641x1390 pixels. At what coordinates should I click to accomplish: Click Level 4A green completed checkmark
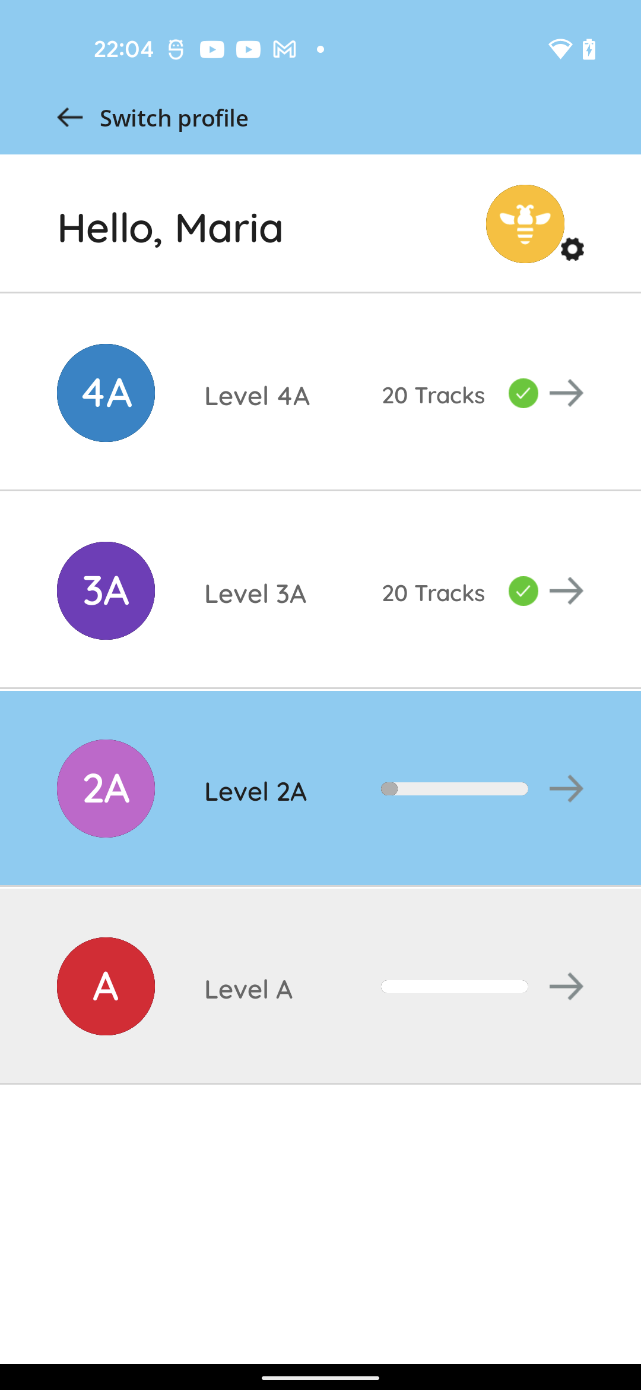(523, 393)
